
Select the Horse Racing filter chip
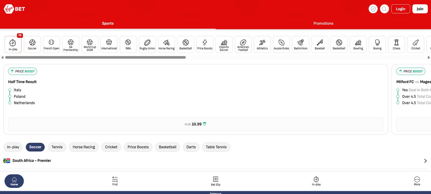84,147
